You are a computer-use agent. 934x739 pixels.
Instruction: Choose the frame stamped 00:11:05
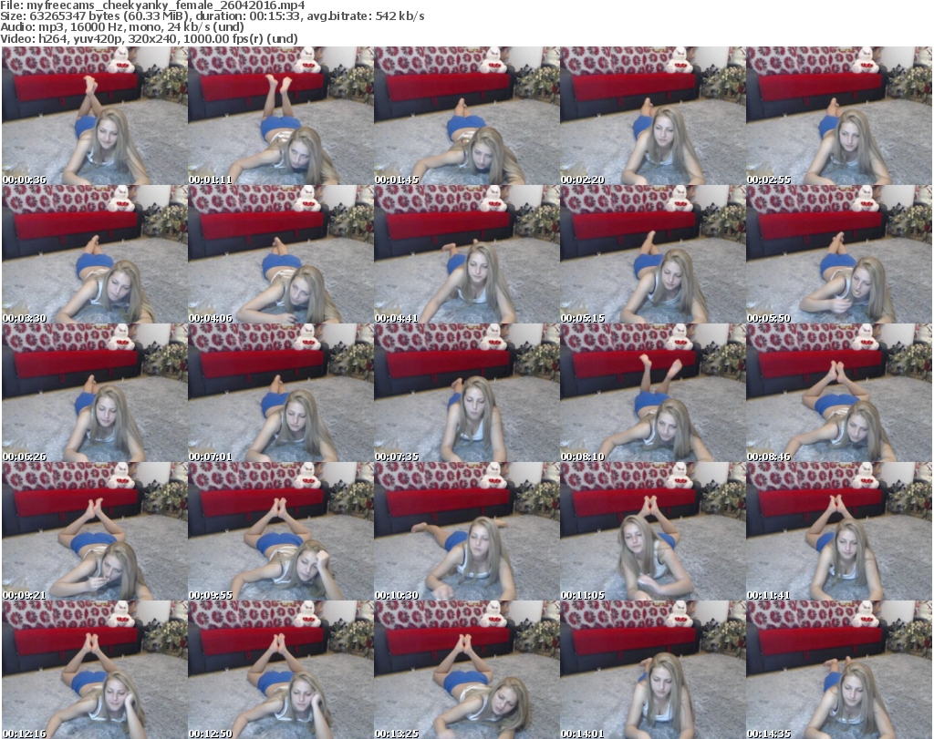click(653, 531)
